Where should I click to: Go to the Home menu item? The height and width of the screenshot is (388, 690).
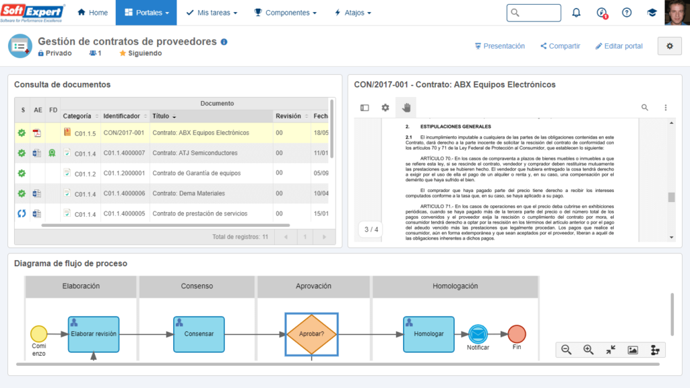92,13
